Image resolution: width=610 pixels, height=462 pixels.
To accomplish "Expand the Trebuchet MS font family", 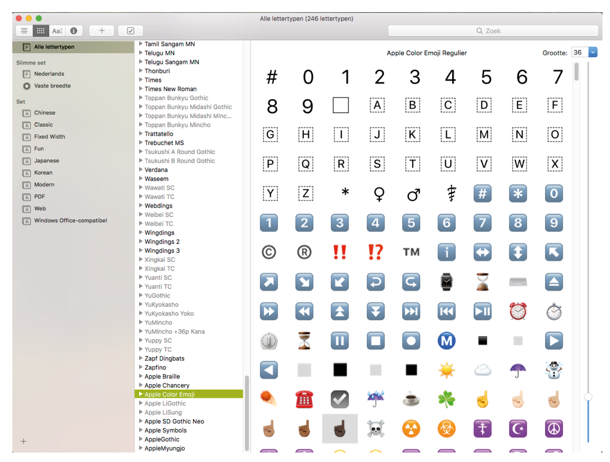I will [141, 142].
